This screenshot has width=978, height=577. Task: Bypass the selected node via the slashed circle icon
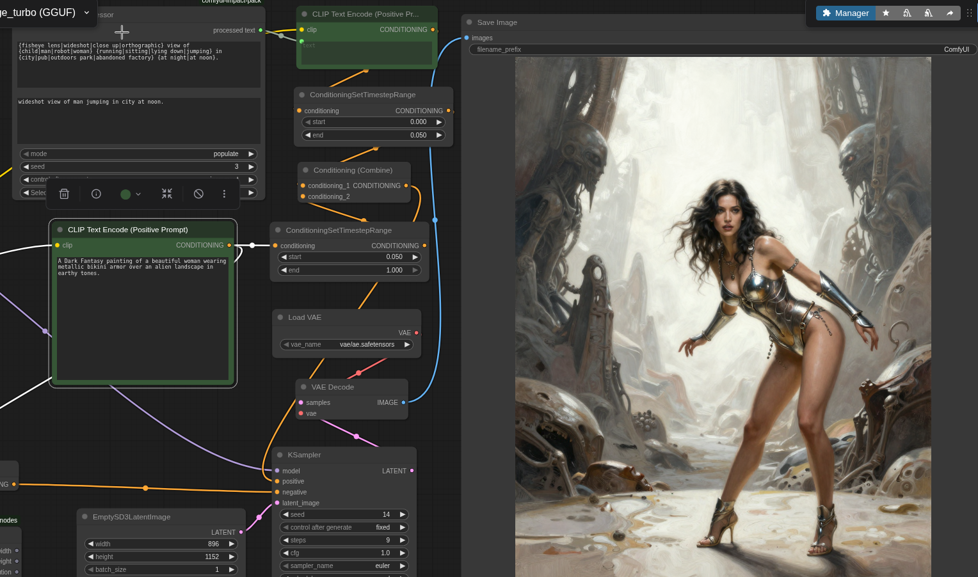(x=198, y=194)
